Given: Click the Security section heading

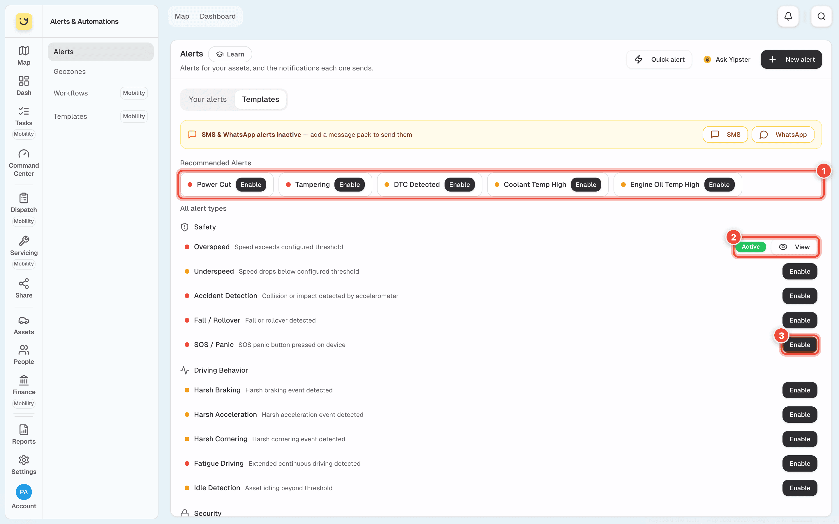Looking at the screenshot, I should click(x=208, y=513).
